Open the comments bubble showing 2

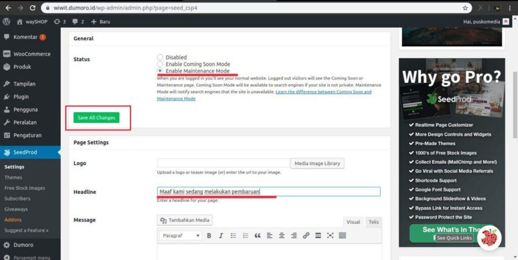click(x=78, y=21)
